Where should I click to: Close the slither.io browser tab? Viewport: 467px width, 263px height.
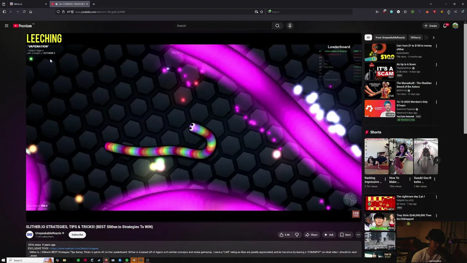pos(46,4)
